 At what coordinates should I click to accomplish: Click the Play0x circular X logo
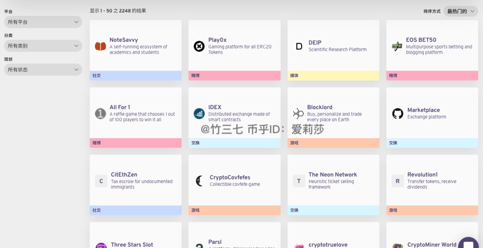coord(199,47)
